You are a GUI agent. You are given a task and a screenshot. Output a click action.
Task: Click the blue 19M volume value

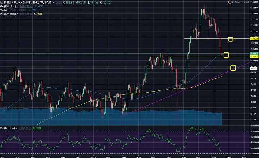(35, 10)
